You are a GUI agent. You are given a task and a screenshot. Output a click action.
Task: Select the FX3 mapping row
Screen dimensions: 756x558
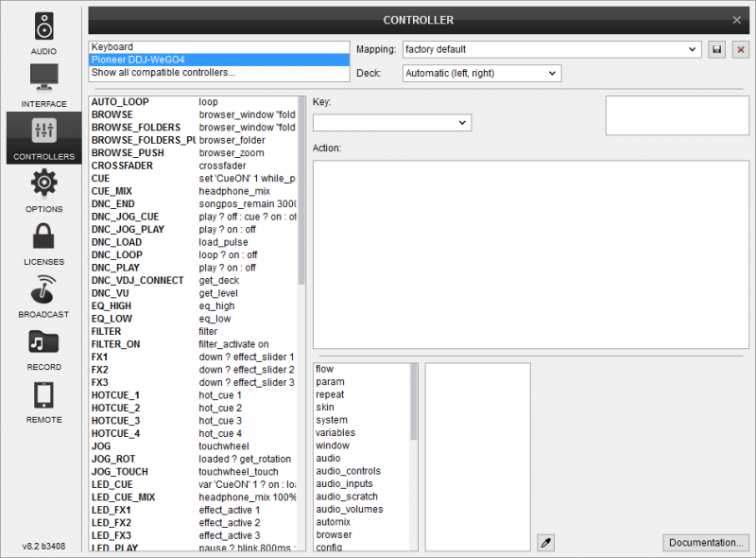click(x=194, y=383)
